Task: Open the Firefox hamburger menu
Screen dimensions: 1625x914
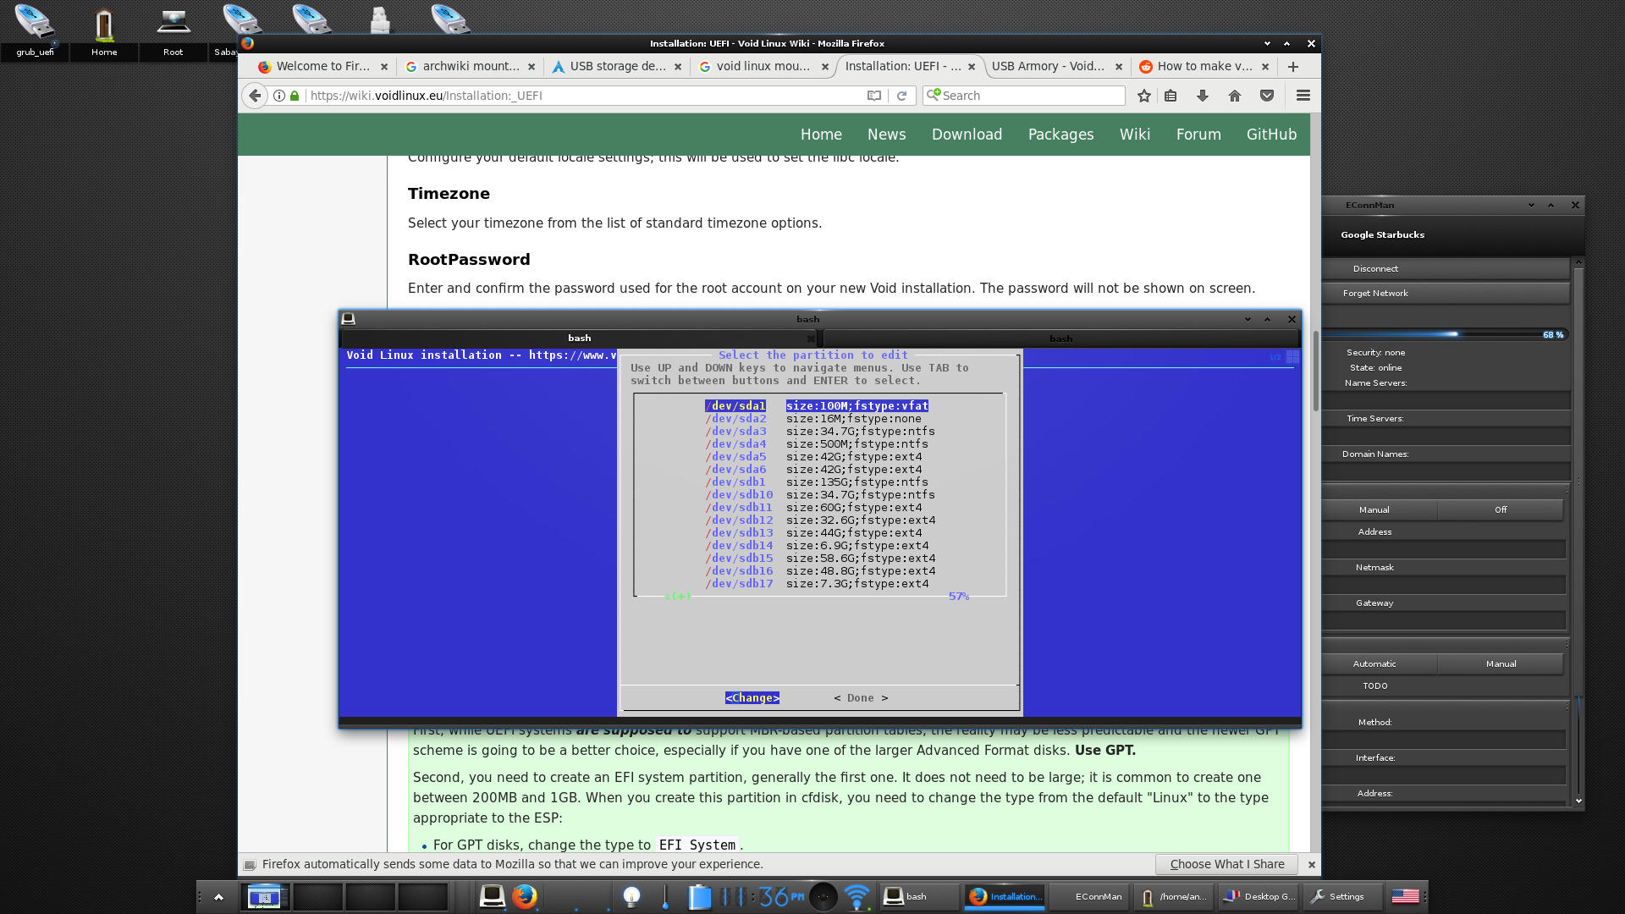Action: (x=1303, y=96)
